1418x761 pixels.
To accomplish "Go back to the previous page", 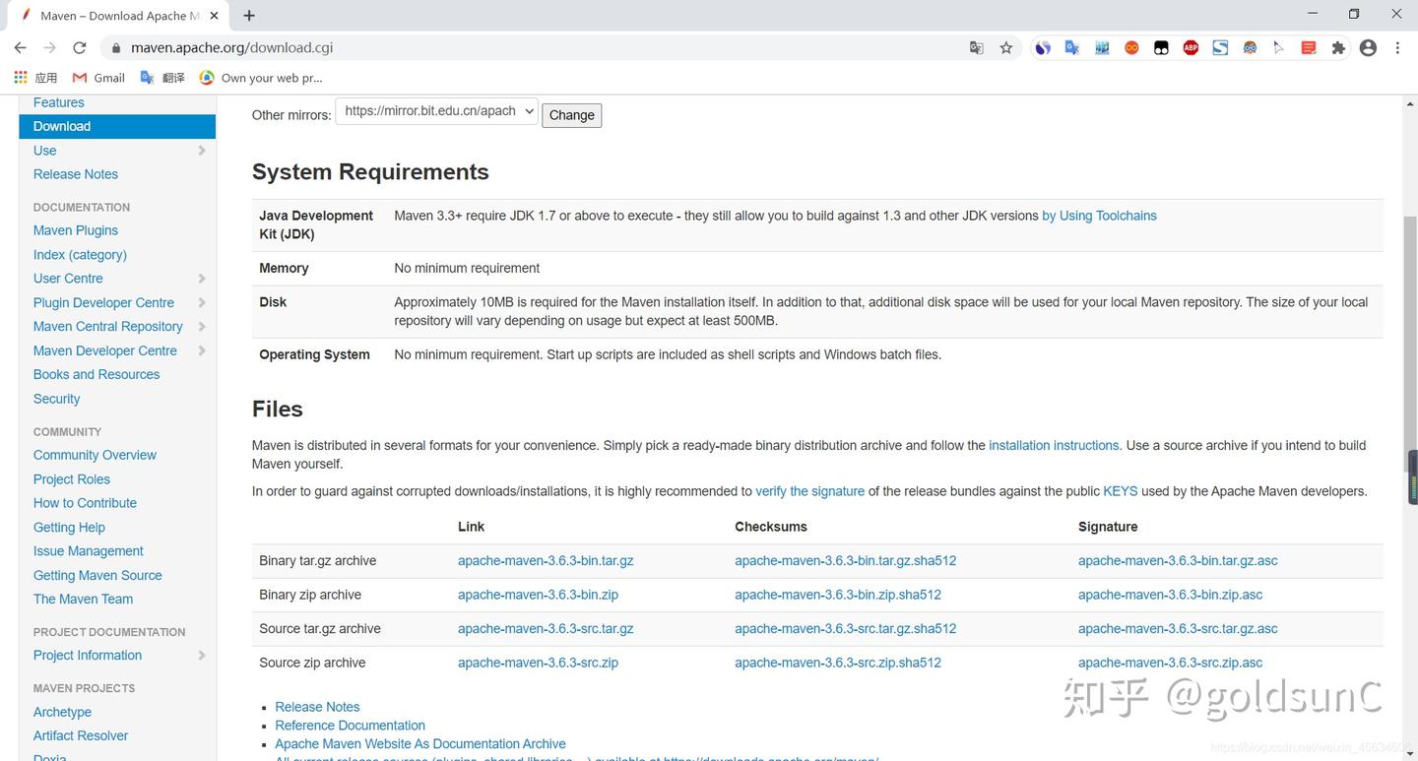I will 20,47.
